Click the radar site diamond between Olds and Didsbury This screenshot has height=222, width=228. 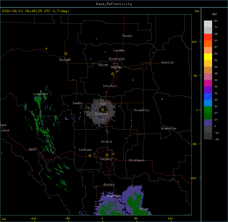103,110
